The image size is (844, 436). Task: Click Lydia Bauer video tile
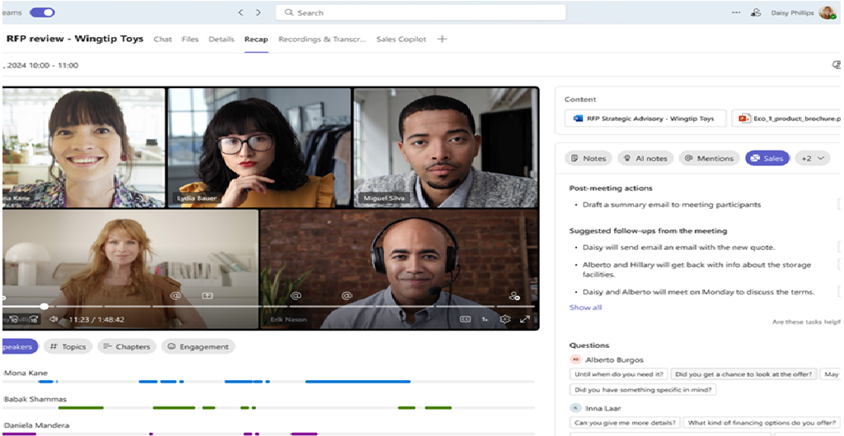[260, 147]
